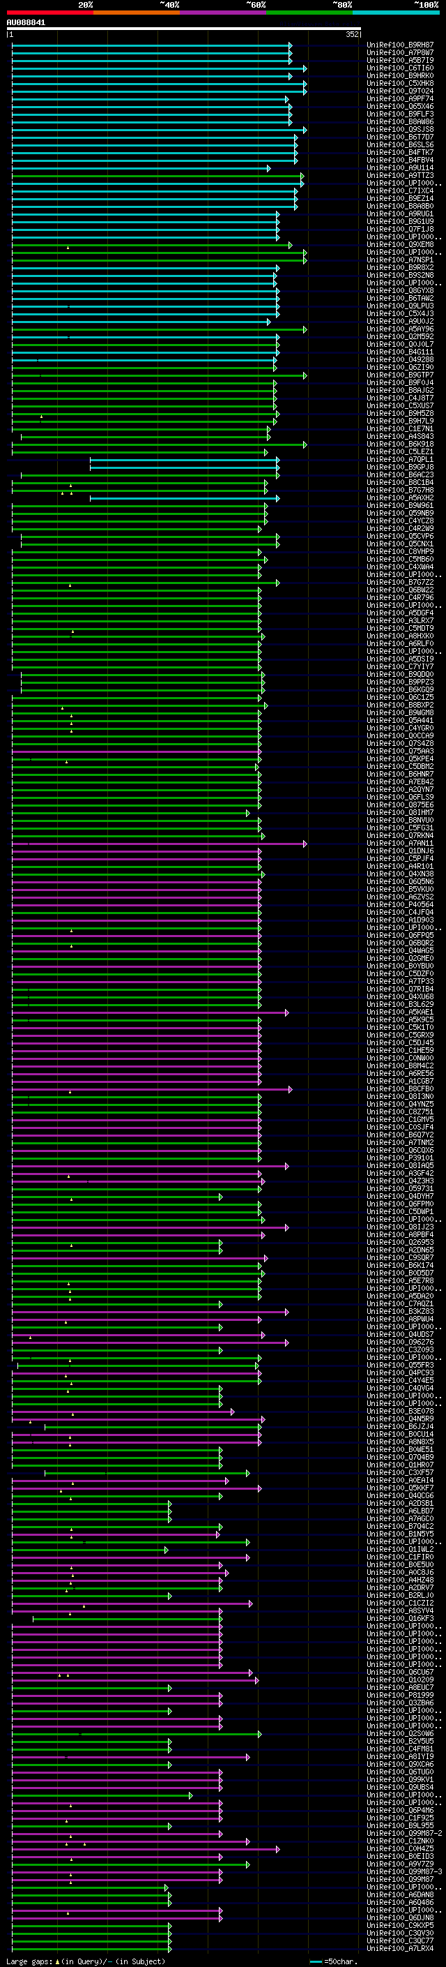Select the UniRef100_B6Q7Y2 row label
446x1967 pixels.
tap(400, 1135)
